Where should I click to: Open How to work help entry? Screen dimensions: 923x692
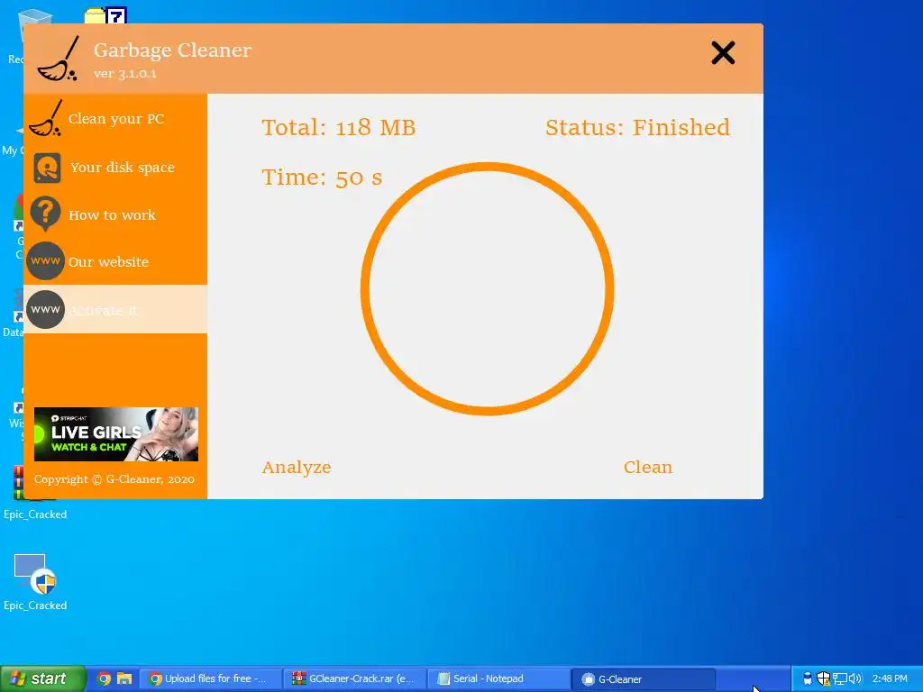click(x=115, y=214)
